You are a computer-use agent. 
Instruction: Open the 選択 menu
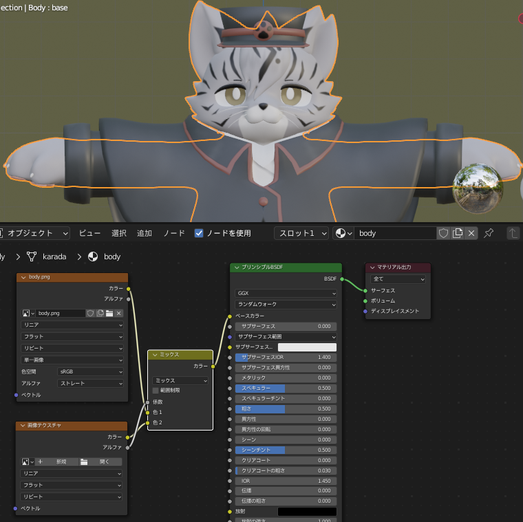point(119,233)
